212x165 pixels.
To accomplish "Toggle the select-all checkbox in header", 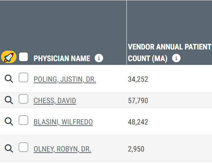I will [x=24, y=57].
